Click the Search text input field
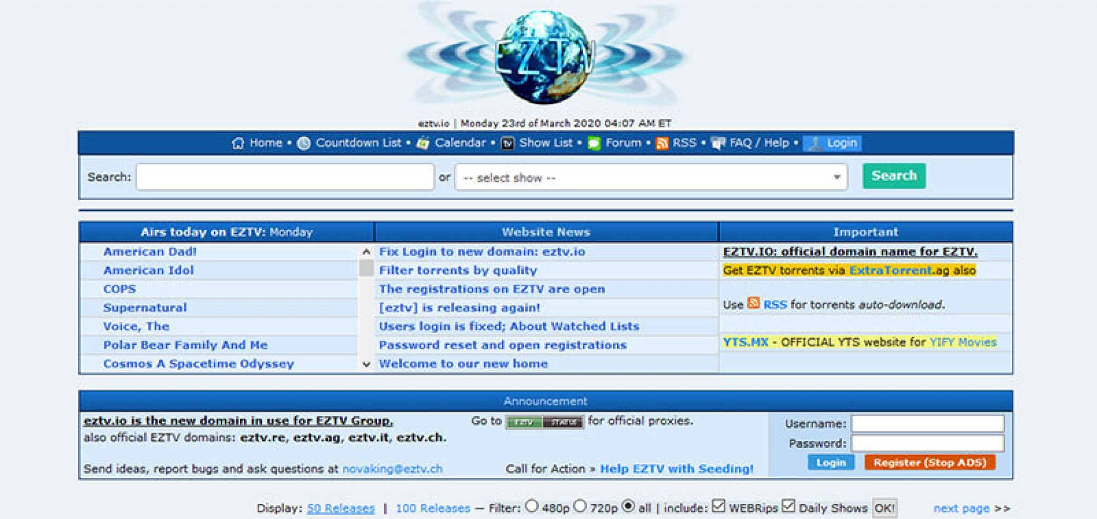Screen dimensions: 1097x519 285,177
